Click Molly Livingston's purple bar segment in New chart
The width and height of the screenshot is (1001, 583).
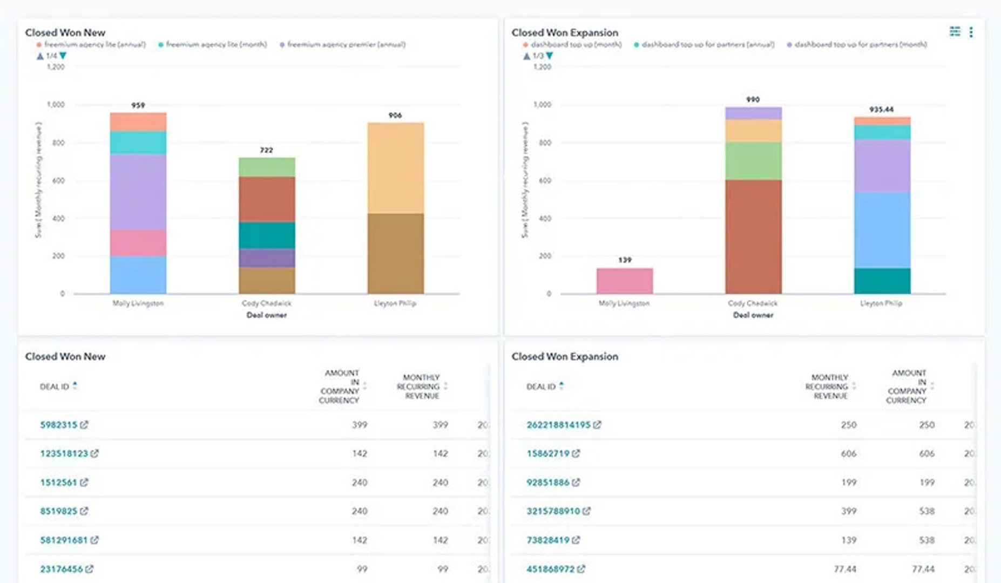pos(138,192)
